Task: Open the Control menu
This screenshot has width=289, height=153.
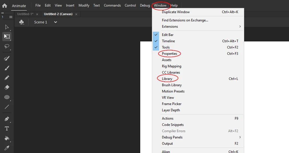Action: tap(130, 5)
